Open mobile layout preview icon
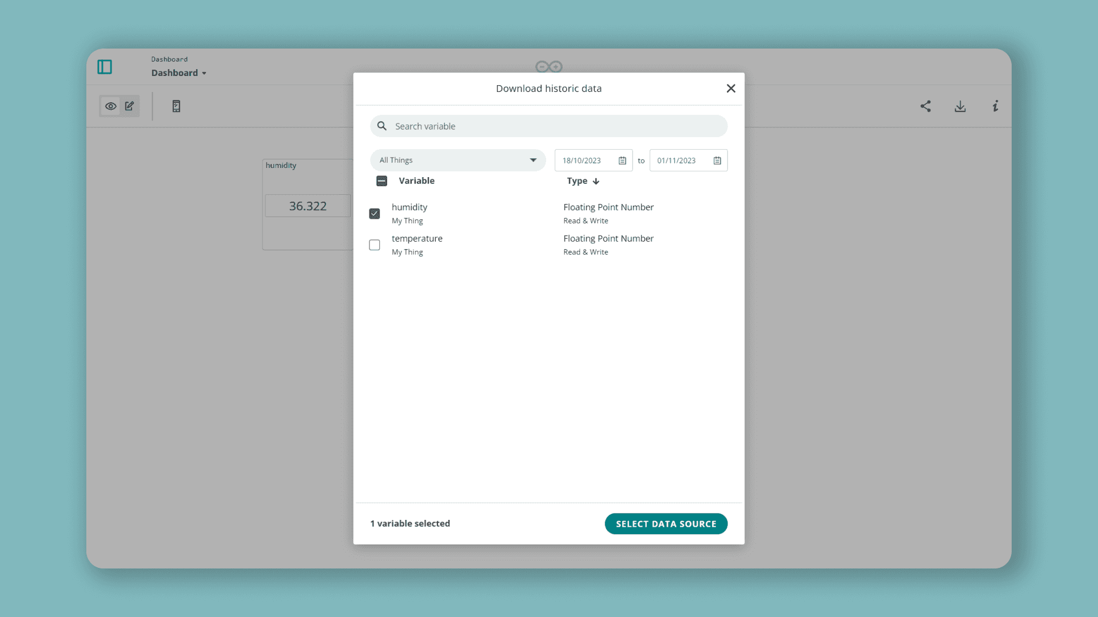 click(x=176, y=106)
